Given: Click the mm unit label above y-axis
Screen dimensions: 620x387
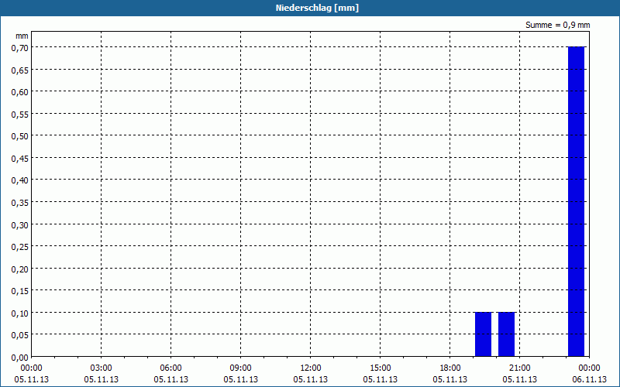Looking at the screenshot, I should (x=22, y=36).
